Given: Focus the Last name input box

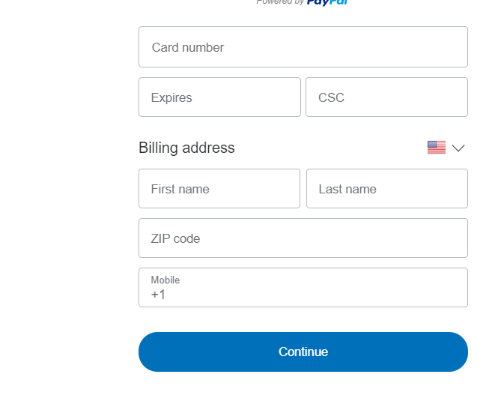Looking at the screenshot, I should click(386, 189).
